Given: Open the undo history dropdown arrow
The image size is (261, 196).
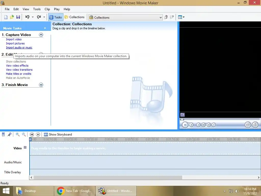Looking at the screenshot, I should tap(33, 17).
